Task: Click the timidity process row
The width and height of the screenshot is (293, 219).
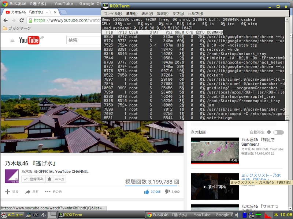Action: 193,58
